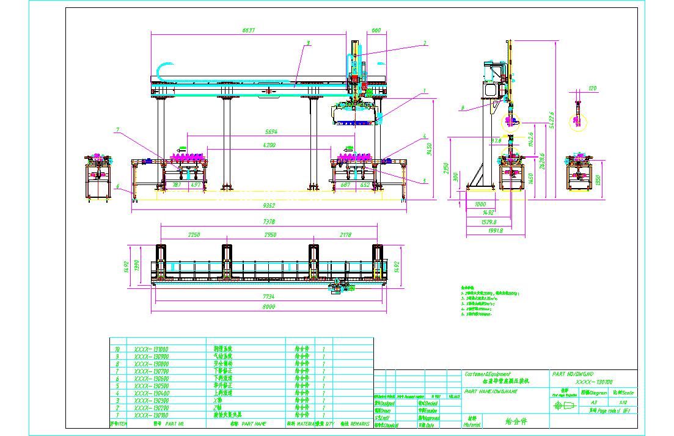Click the 120 dimension on right detail view
674x436 pixels.
(592, 89)
